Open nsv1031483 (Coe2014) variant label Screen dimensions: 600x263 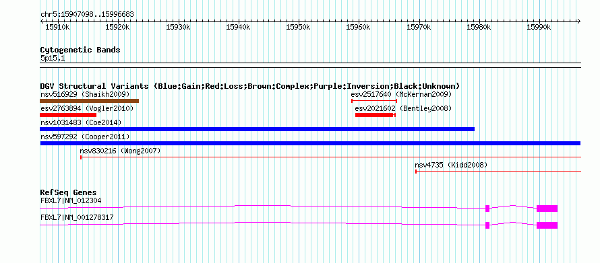pos(81,122)
